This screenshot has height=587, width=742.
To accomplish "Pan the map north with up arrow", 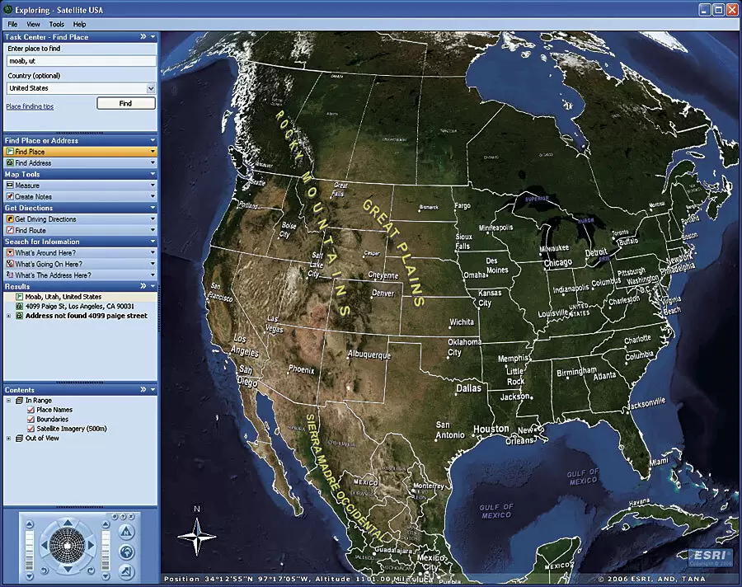I will (68, 523).
